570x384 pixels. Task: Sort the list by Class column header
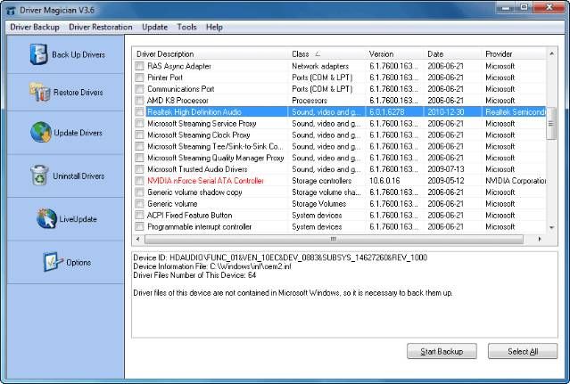pyautogui.click(x=327, y=54)
